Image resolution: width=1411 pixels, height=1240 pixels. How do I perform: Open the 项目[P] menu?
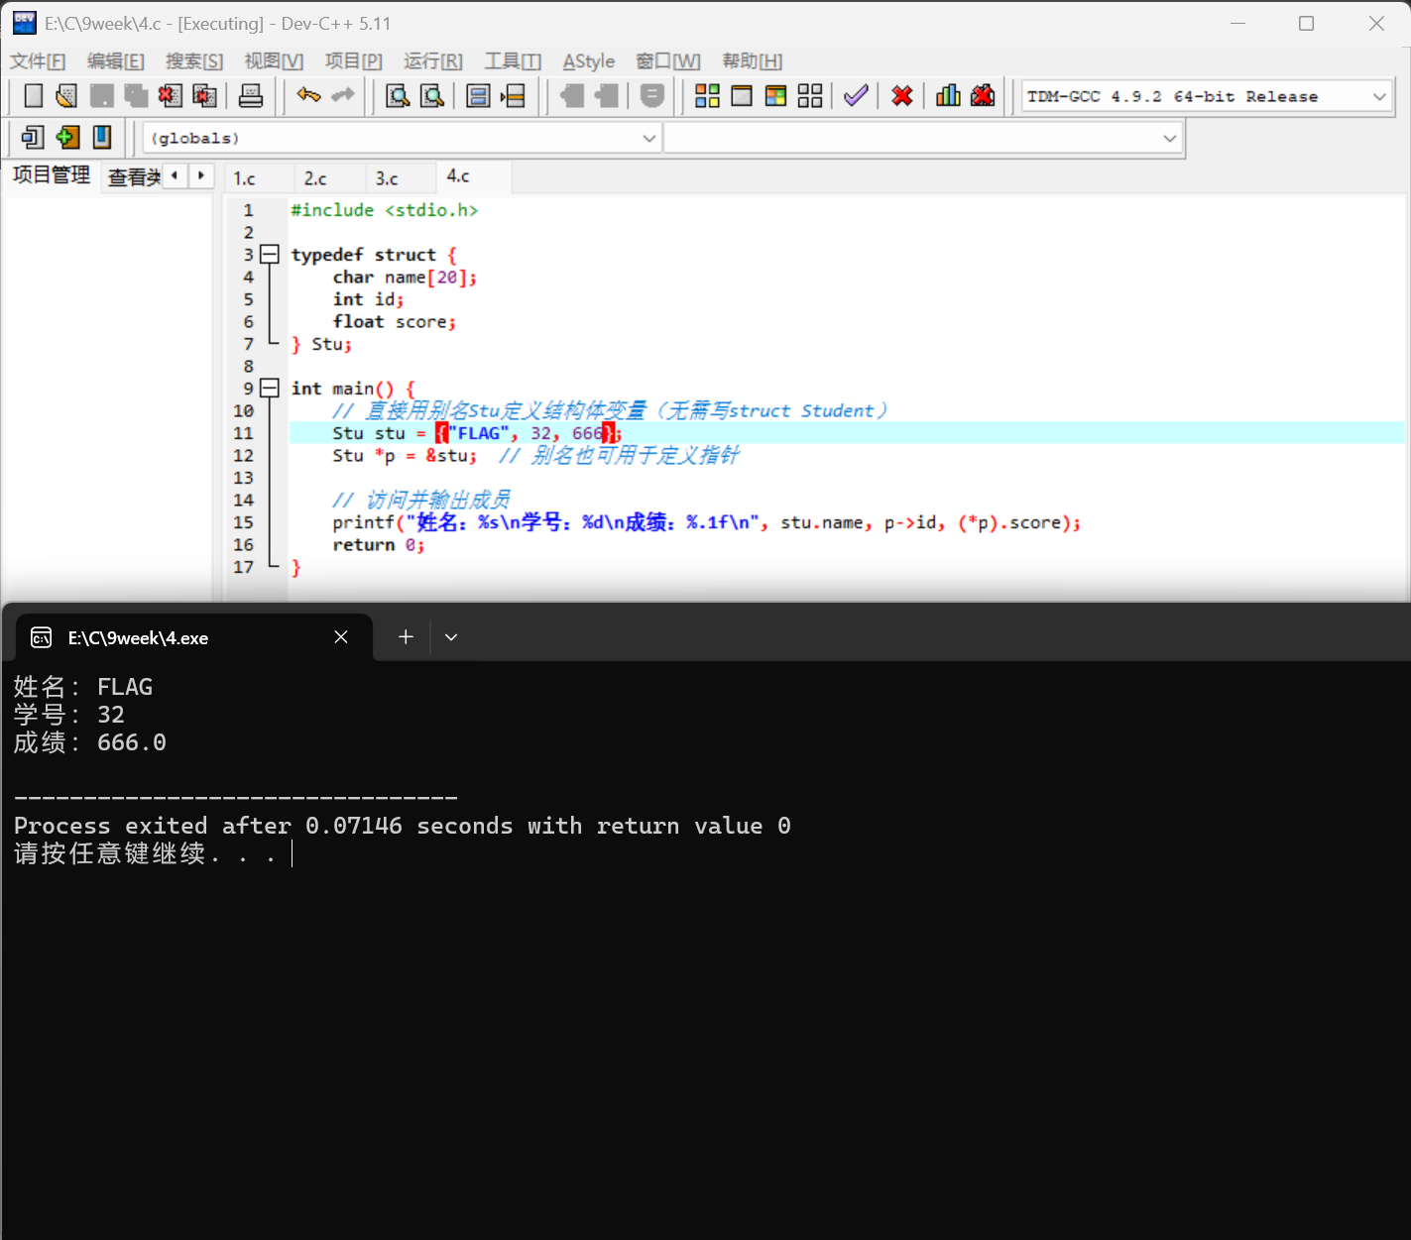(x=354, y=61)
